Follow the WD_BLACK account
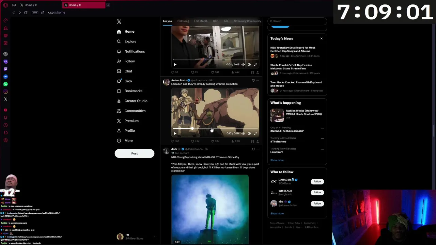 tap(317, 193)
